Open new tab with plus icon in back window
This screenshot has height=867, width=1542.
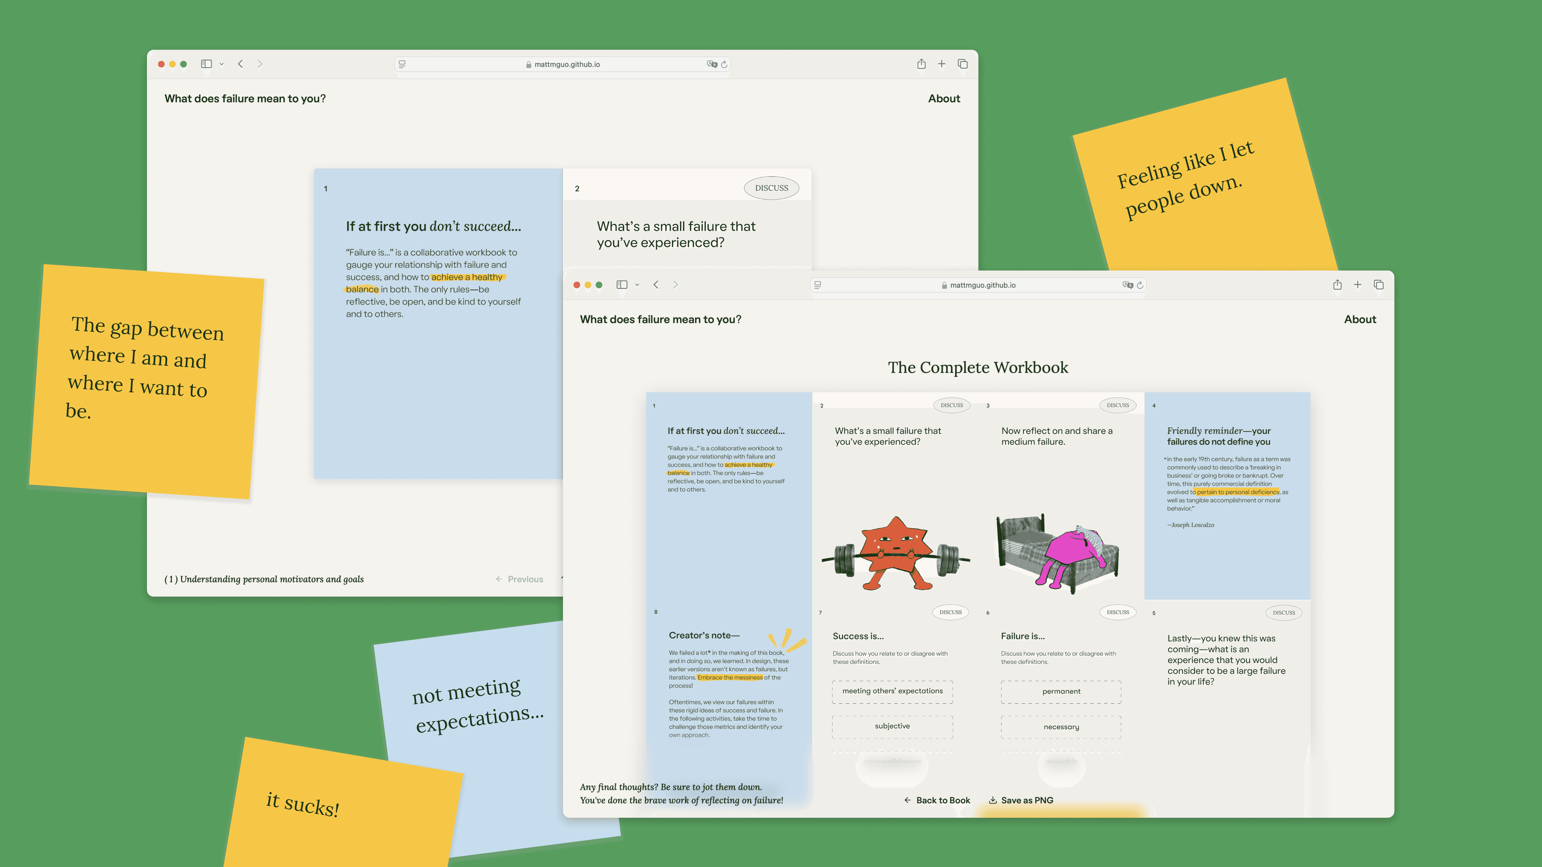[x=942, y=64]
